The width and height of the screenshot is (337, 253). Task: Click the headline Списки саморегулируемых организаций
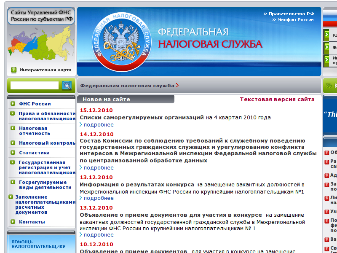[142, 118]
